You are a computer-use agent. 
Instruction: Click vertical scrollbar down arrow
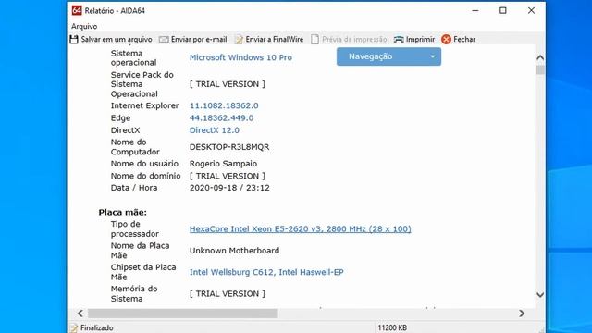pyautogui.click(x=540, y=295)
